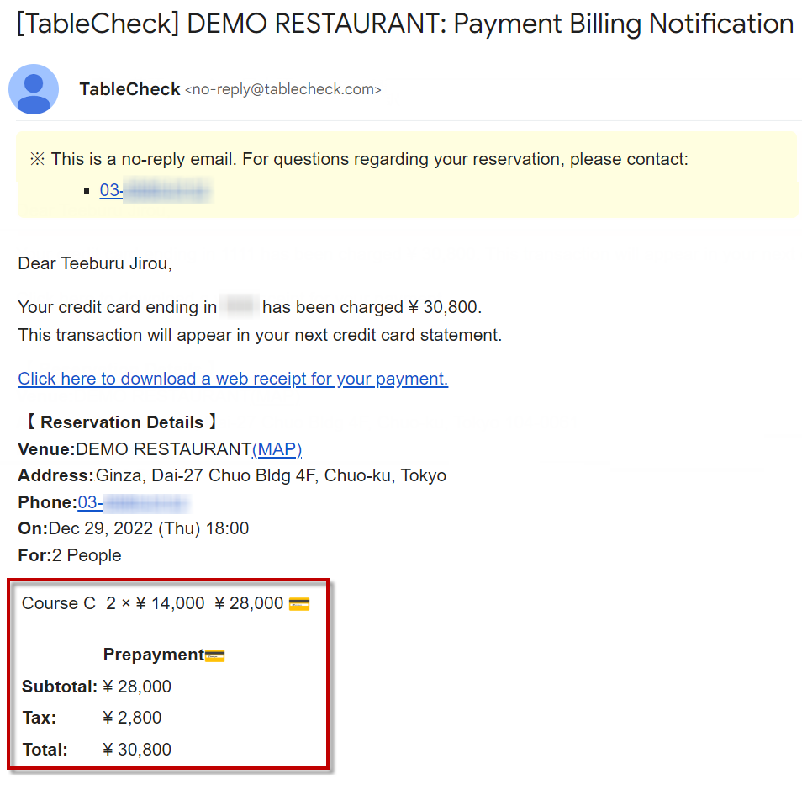Click the Ginza address text
The width and height of the screenshot is (802, 785).
(x=271, y=476)
